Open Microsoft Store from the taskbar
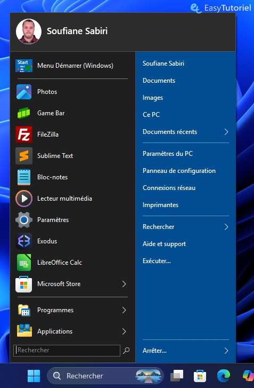Viewport: 254px width, 388px height. click(200, 376)
